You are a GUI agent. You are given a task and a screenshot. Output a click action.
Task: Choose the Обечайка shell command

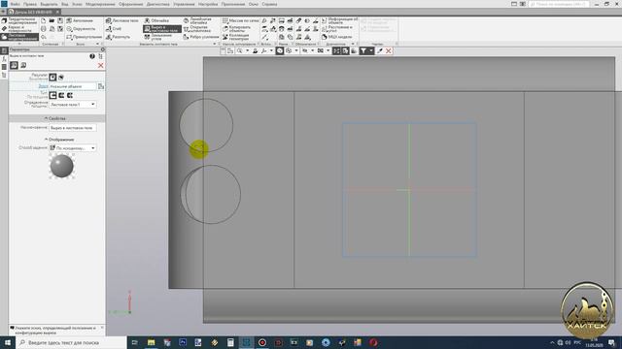pos(156,20)
